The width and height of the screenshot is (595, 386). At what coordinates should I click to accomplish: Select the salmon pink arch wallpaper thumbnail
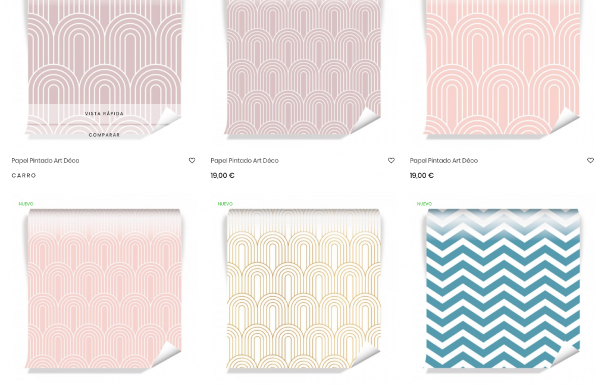(502, 67)
